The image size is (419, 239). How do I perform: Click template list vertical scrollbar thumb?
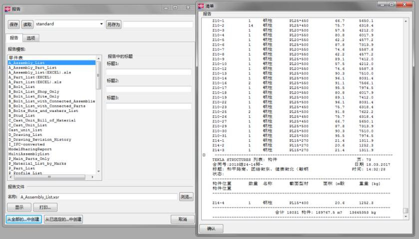click(x=98, y=75)
